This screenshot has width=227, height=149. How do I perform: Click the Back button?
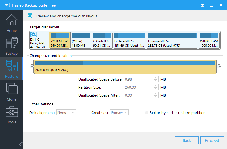[x=187, y=140]
